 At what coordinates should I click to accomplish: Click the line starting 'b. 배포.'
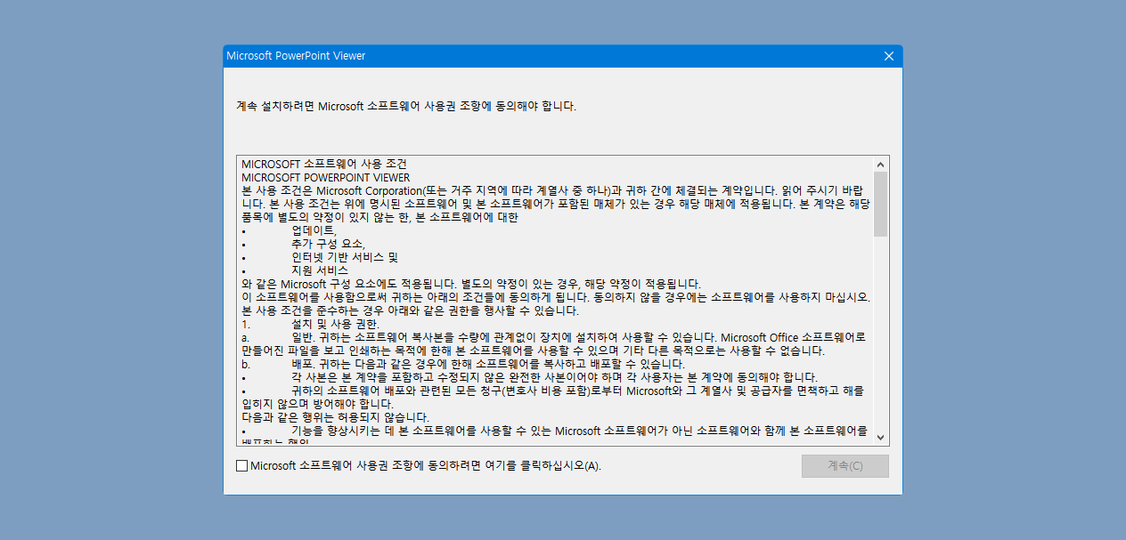point(463,364)
